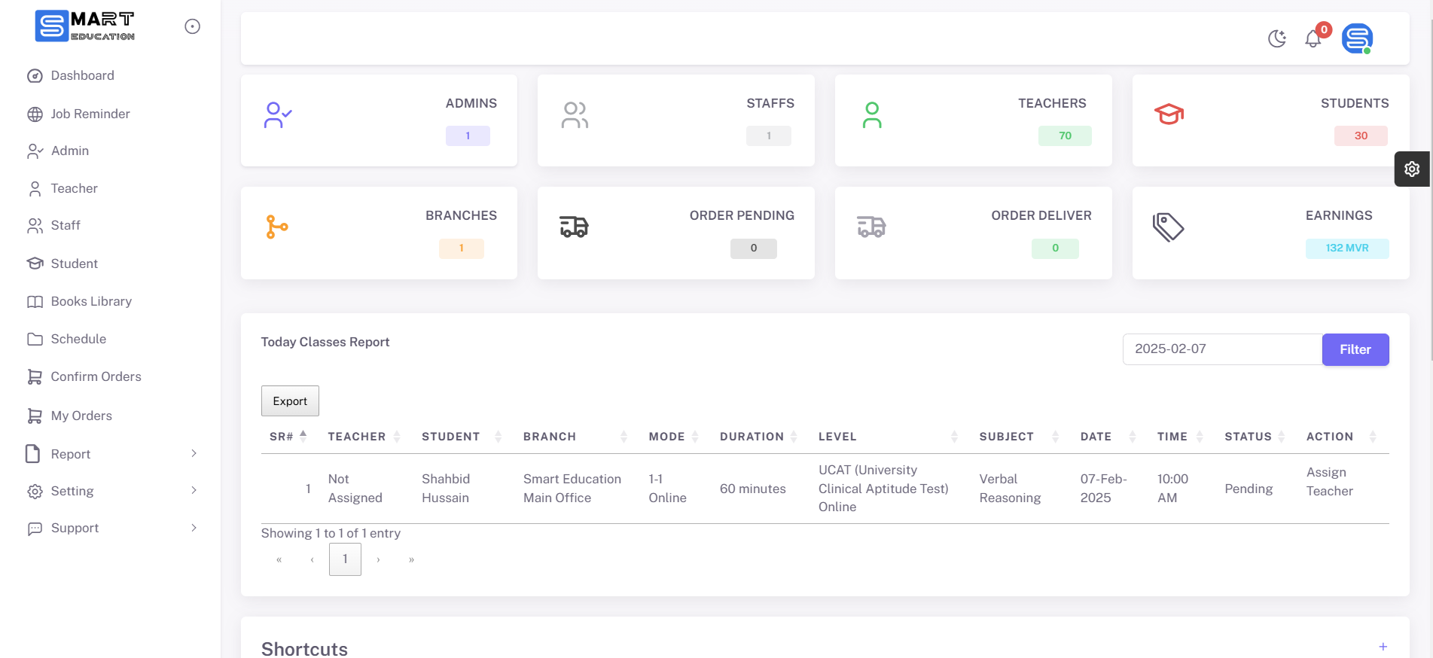The height and width of the screenshot is (658, 1433).
Task: Open the user profile avatar menu
Action: pyautogui.click(x=1357, y=38)
